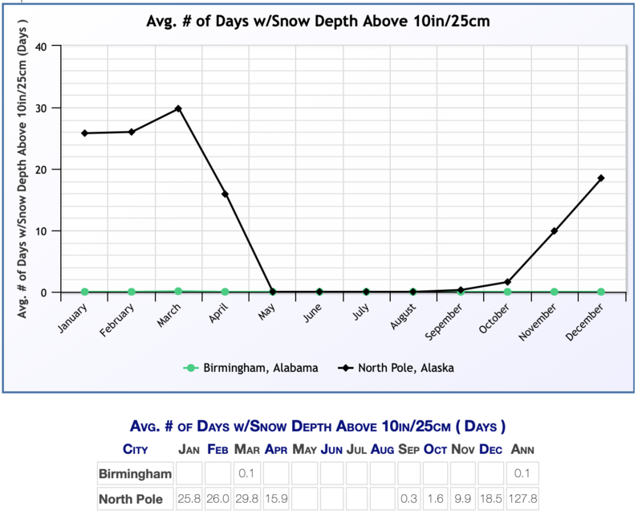Click North Pole January cell 25.8

pos(189,499)
